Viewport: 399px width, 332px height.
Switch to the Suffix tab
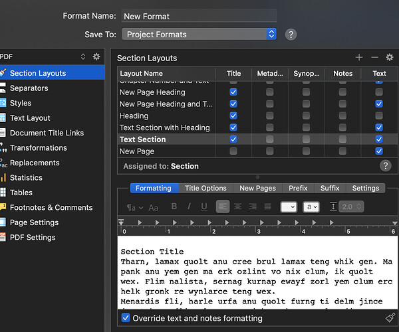pos(330,188)
